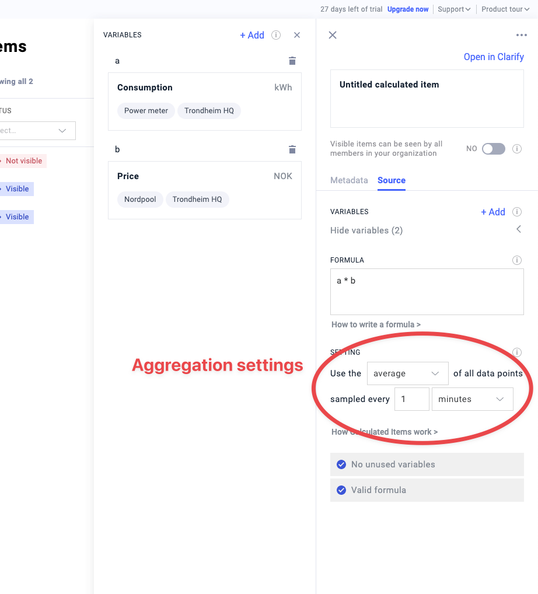Image resolution: width=538 pixels, height=594 pixels.
Task: Open the Support dropdown menu
Action: coord(454,9)
